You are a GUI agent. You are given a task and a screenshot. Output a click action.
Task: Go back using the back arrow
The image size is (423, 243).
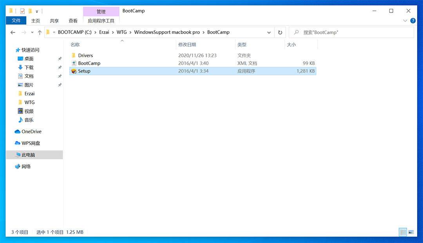pyautogui.click(x=13, y=32)
